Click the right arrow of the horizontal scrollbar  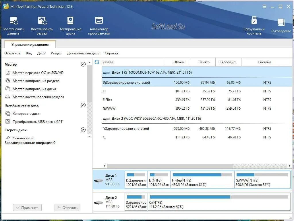(x=290, y=166)
